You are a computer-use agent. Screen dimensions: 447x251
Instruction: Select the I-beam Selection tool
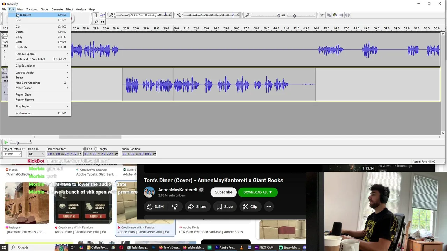pos(96,15)
